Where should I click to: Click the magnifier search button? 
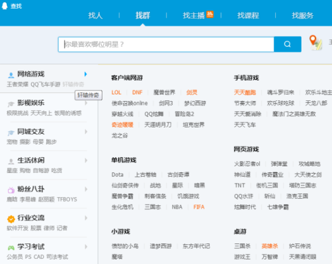click(x=288, y=44)
